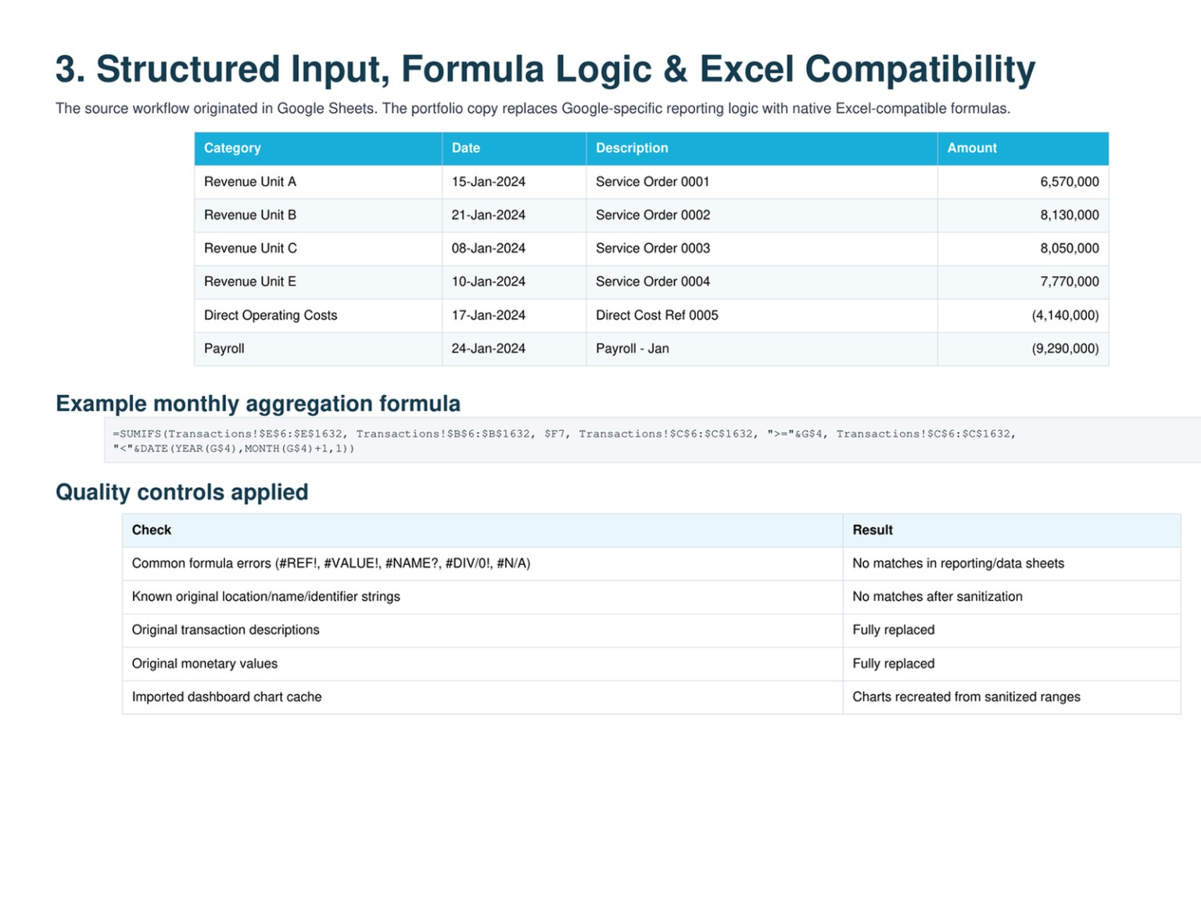Click the SUMIFS formula code block

pyautogui.click(x=653, y=440)
